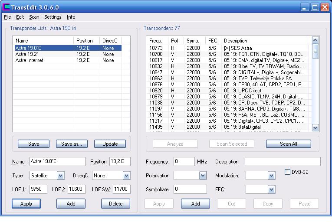Select transponder 10862 TVP Telewizja Polska
Viewport: 332px width, 222px height.
[x=228, y=78]
